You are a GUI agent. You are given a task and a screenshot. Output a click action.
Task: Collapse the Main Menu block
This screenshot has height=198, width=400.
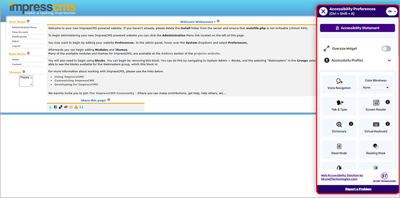coord(28,53)
